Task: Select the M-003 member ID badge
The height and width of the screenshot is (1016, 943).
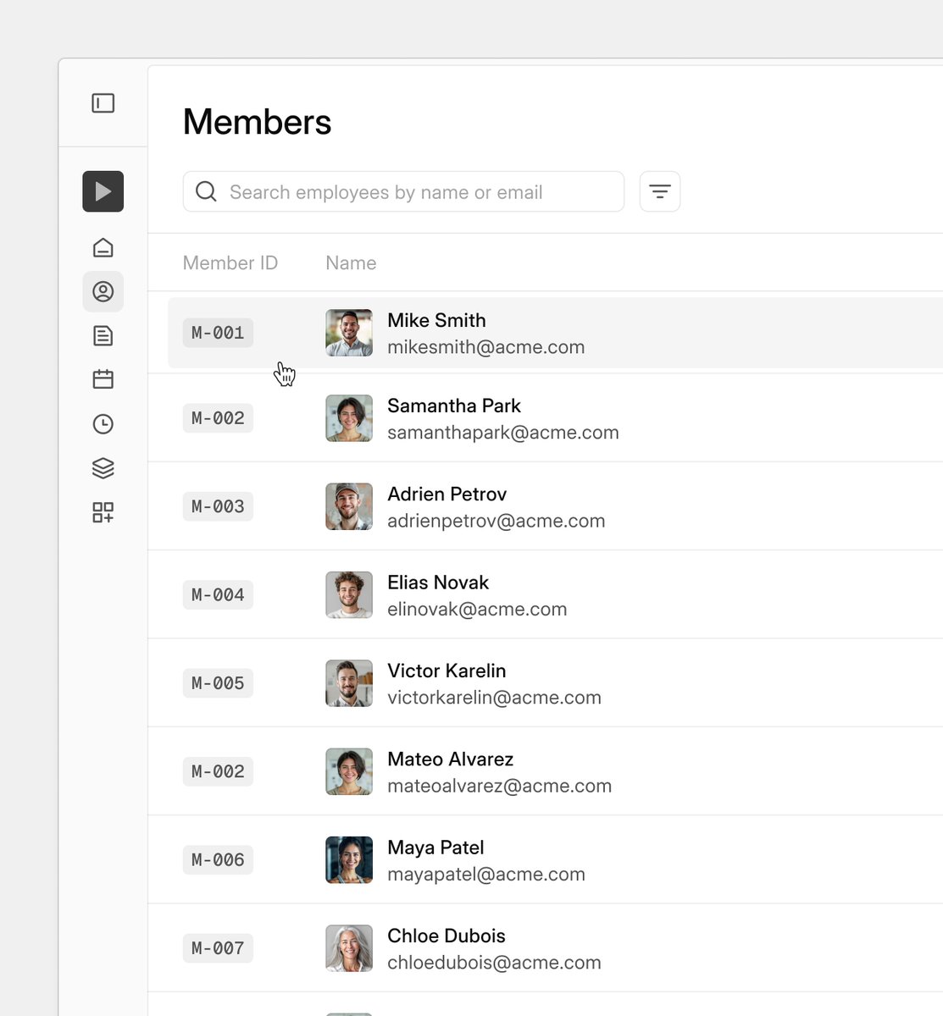Action: (x=218, y=506)
